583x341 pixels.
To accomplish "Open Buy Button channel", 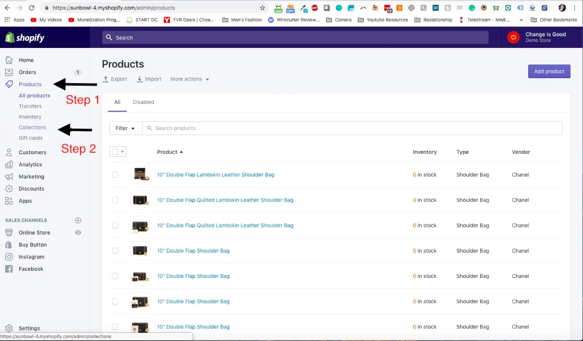I will click(x=33, y=245).
